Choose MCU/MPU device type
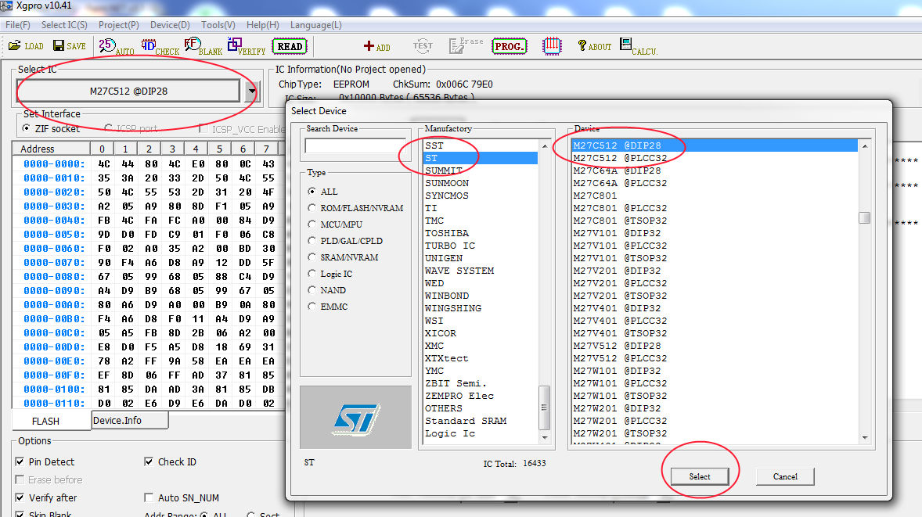The height and width of the screenshot is (517, 922). coord(312,224)
